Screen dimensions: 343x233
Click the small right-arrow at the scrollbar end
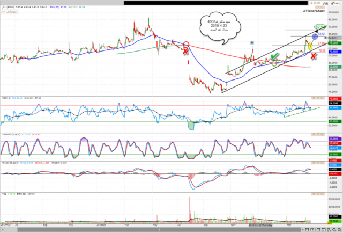coord(303,230)
